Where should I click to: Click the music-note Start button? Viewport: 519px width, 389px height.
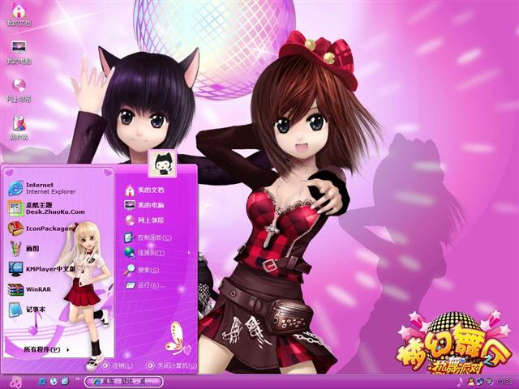(x=15, y=381)
